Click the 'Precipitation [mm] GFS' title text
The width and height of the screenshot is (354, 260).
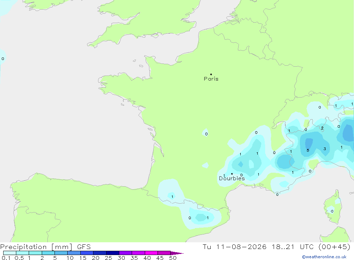[x=45, y=247]
